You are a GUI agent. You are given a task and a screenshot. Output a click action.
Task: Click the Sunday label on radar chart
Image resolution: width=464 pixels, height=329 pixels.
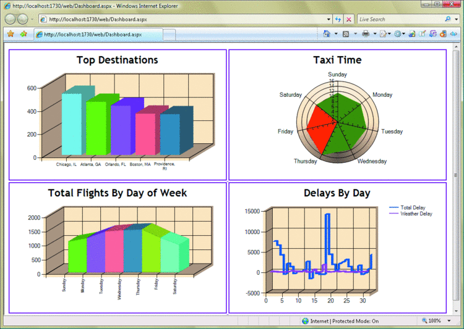pos(337,75)
